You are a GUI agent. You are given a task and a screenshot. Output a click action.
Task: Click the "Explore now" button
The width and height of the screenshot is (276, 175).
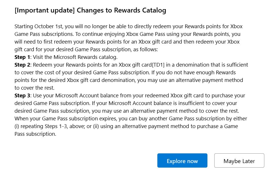pyautogui.click(x=182, y=161)
